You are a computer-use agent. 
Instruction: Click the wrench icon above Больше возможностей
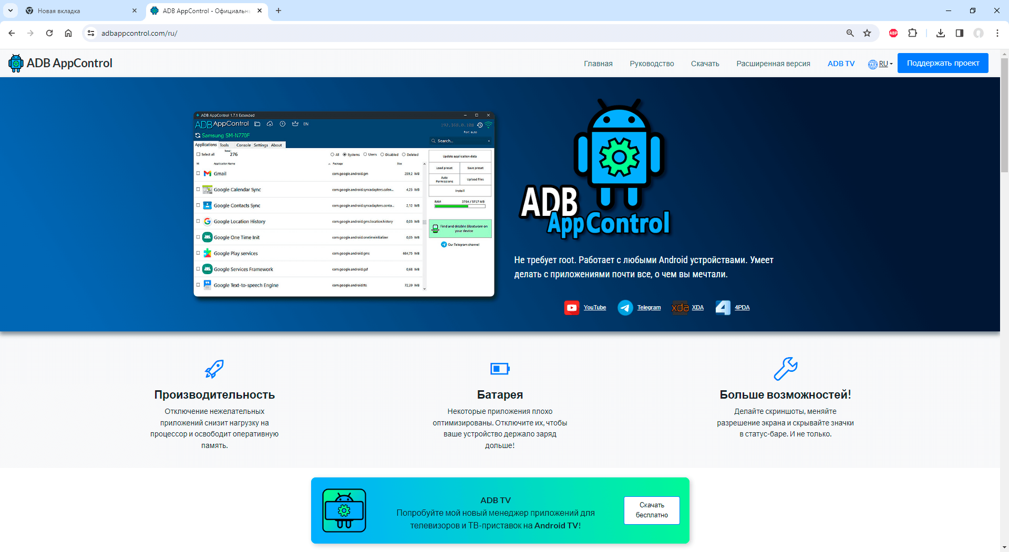[x=786, y=369]
